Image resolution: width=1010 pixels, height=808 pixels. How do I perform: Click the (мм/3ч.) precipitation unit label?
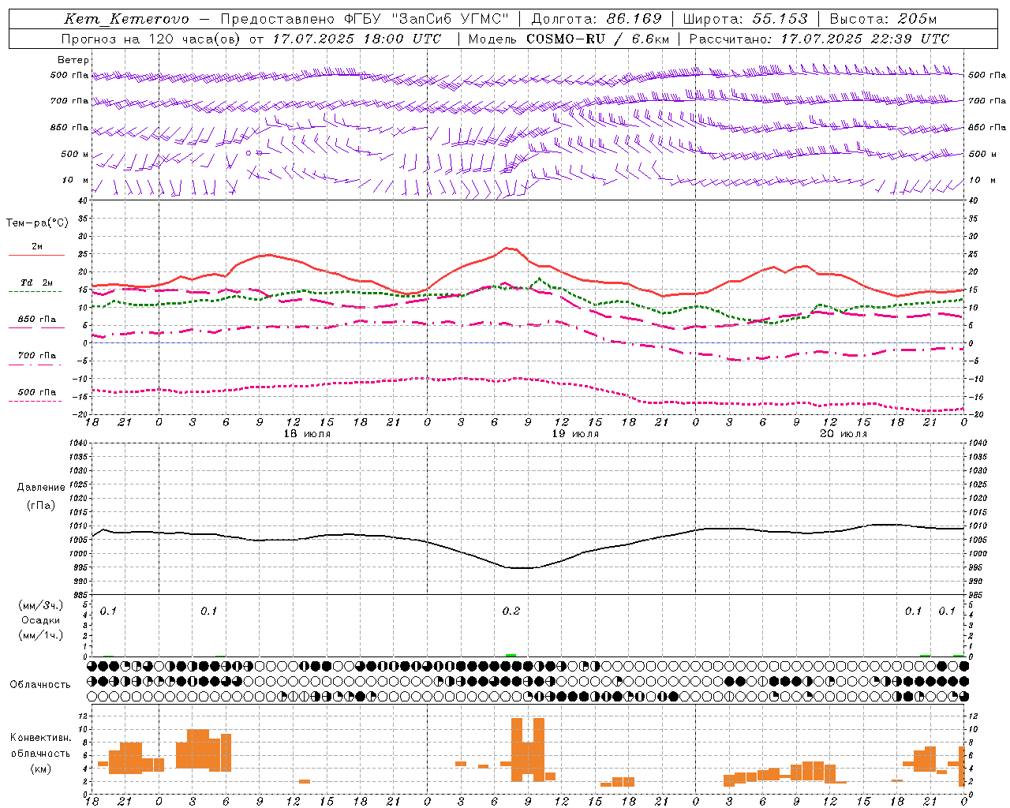(41, 606)
